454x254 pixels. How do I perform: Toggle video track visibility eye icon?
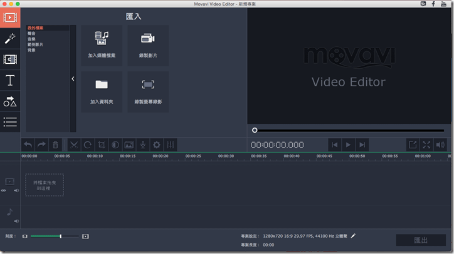[4, 190]
